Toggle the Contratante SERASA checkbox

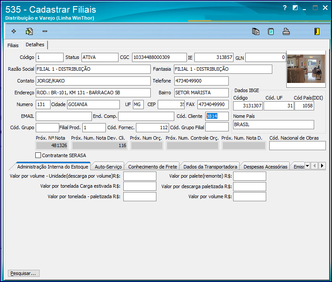(x=38, y=155)
